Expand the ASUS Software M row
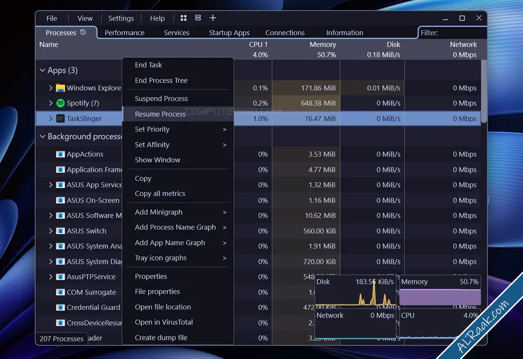This screenshot has height=359, width=523. (51, 215)
